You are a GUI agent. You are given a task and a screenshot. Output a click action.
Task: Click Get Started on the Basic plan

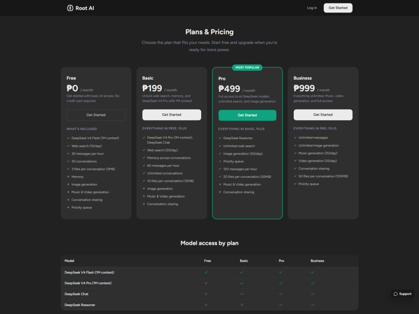[171, 115]
